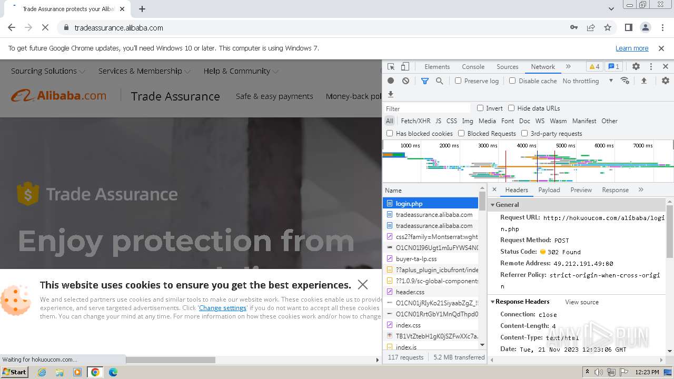Go back to previous page
This screenshot has width=674, height=379.
12,27
